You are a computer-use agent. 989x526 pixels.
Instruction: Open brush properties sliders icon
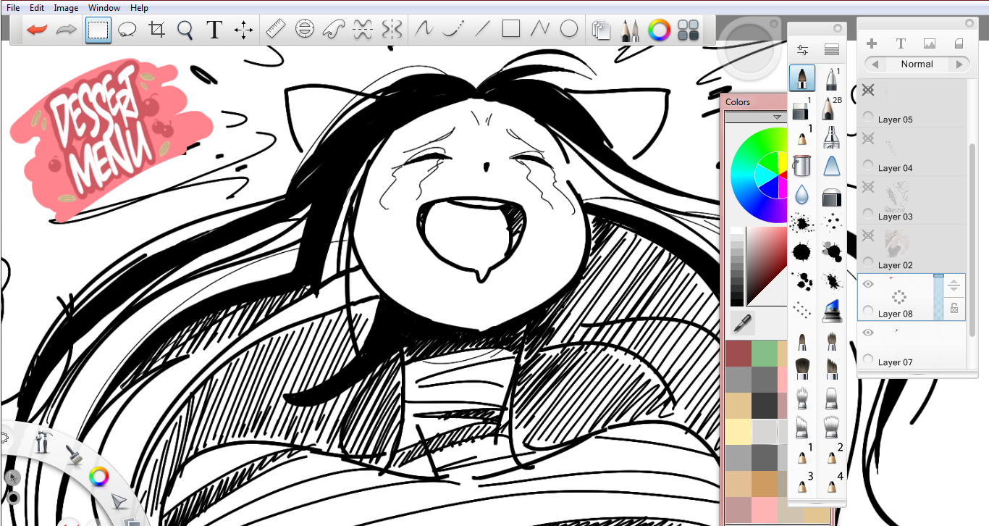click(802, 50)
